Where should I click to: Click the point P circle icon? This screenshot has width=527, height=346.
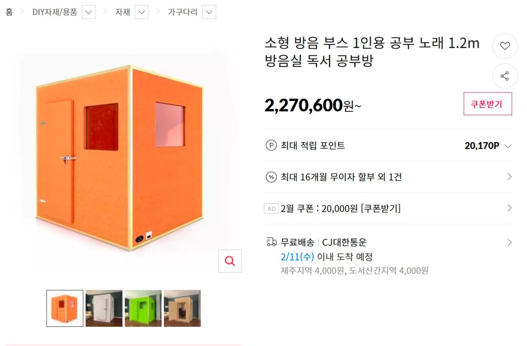(x=271, y=145)
